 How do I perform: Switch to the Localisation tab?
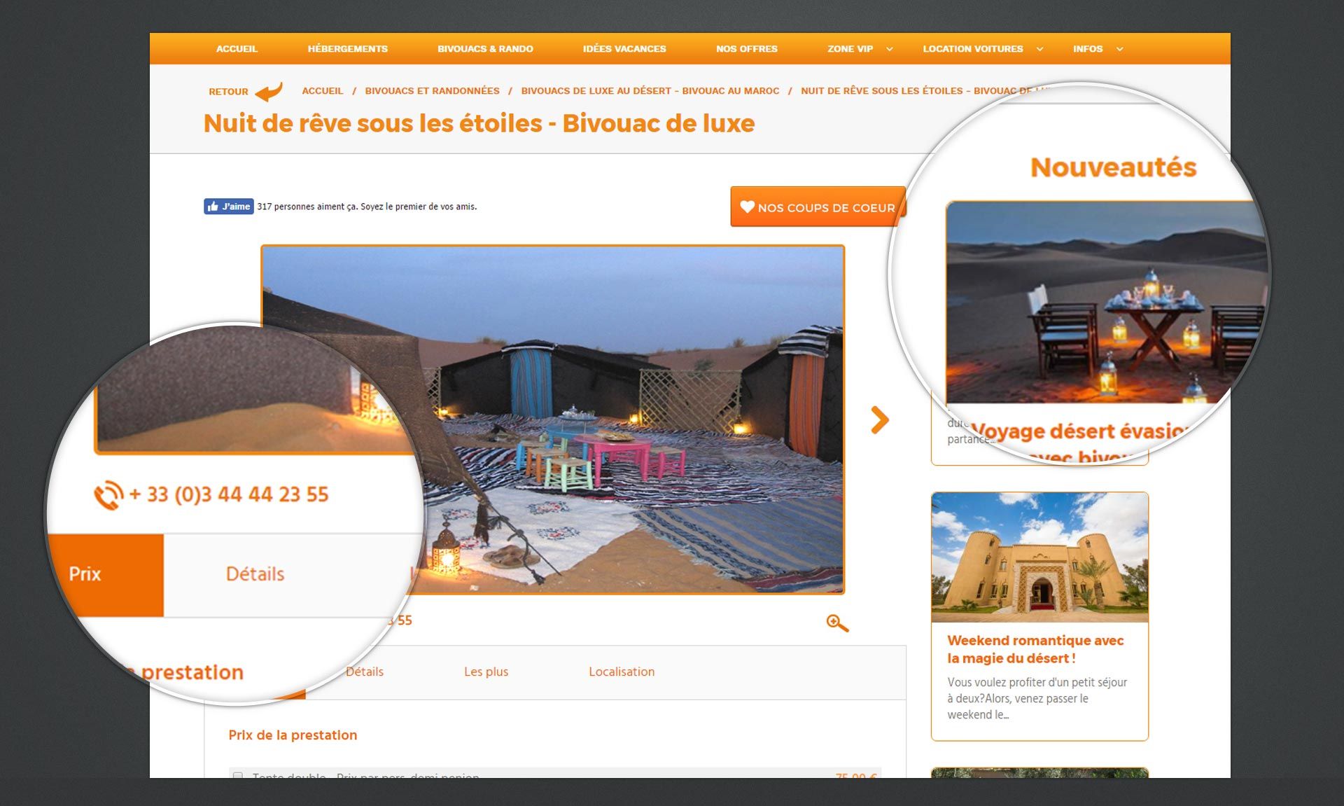(x=622, y=672)
